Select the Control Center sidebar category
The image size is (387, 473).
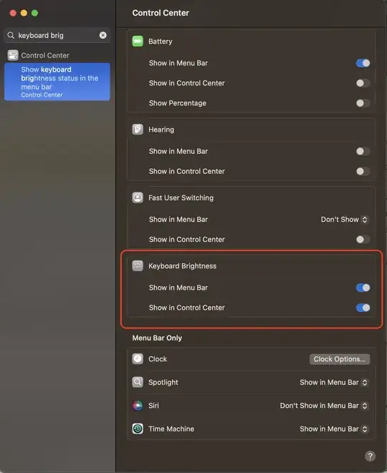(x=57, y=55)
